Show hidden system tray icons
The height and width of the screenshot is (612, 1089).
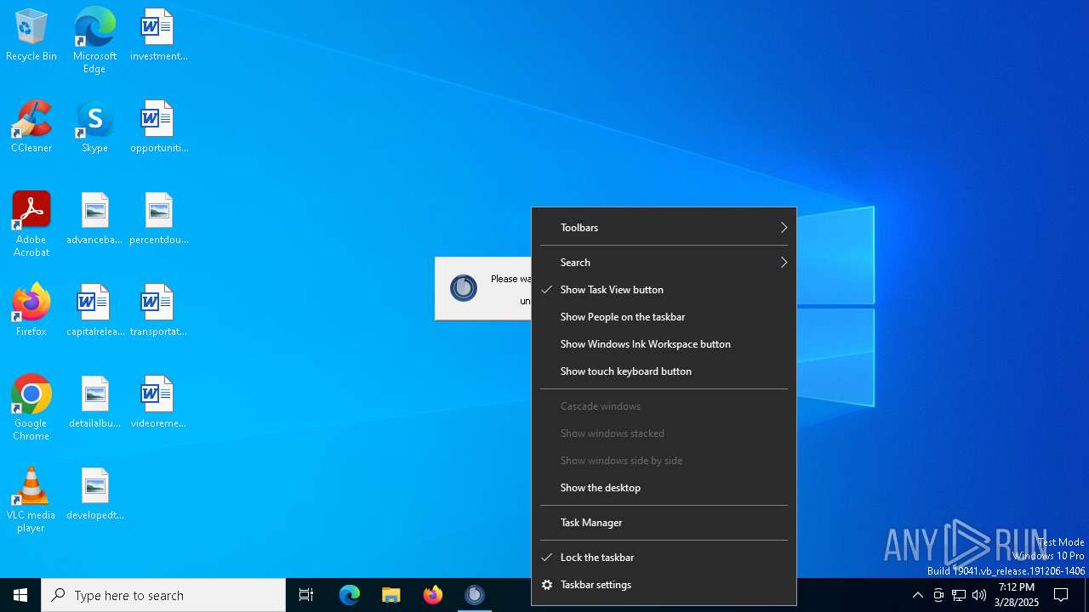point(917,595)
